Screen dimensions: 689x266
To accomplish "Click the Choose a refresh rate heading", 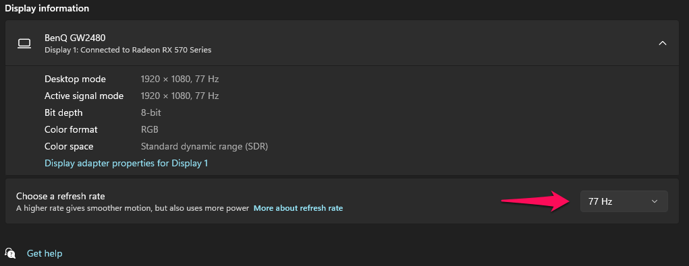I will tap(61, 197).
